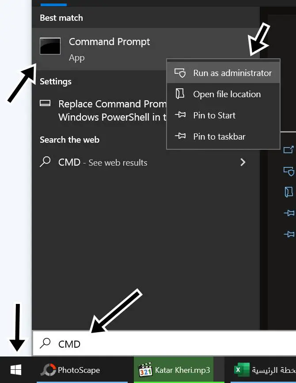Image resolution: width=296 pixels, height=383 pixels.
Task: Click the pin icon beside Pin to Start
Action: click(x=180, y=115)
